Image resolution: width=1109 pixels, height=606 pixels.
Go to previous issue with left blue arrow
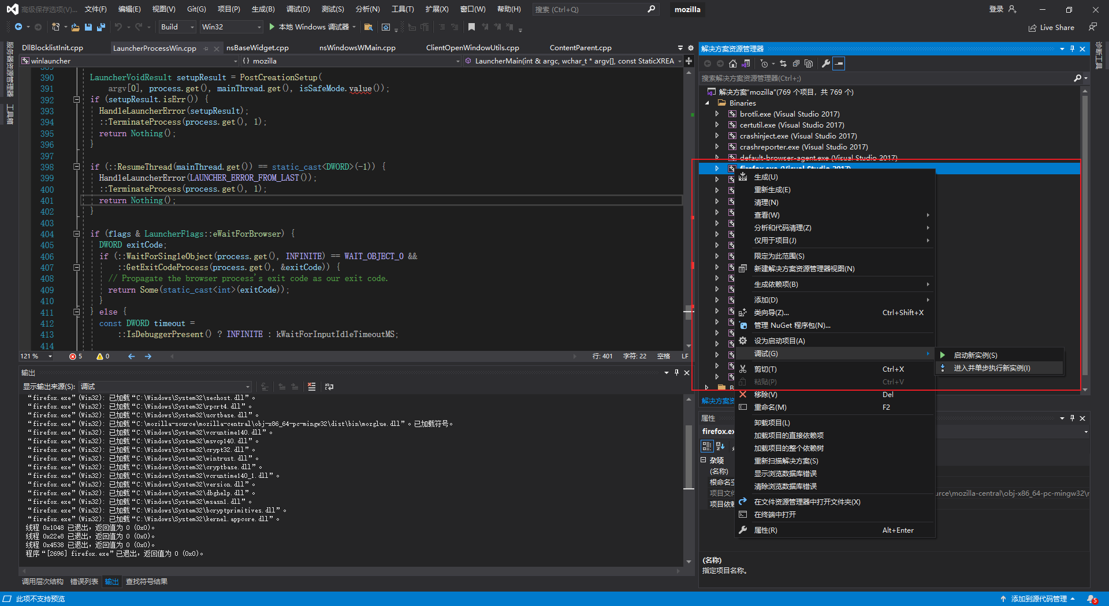(132, 357)
